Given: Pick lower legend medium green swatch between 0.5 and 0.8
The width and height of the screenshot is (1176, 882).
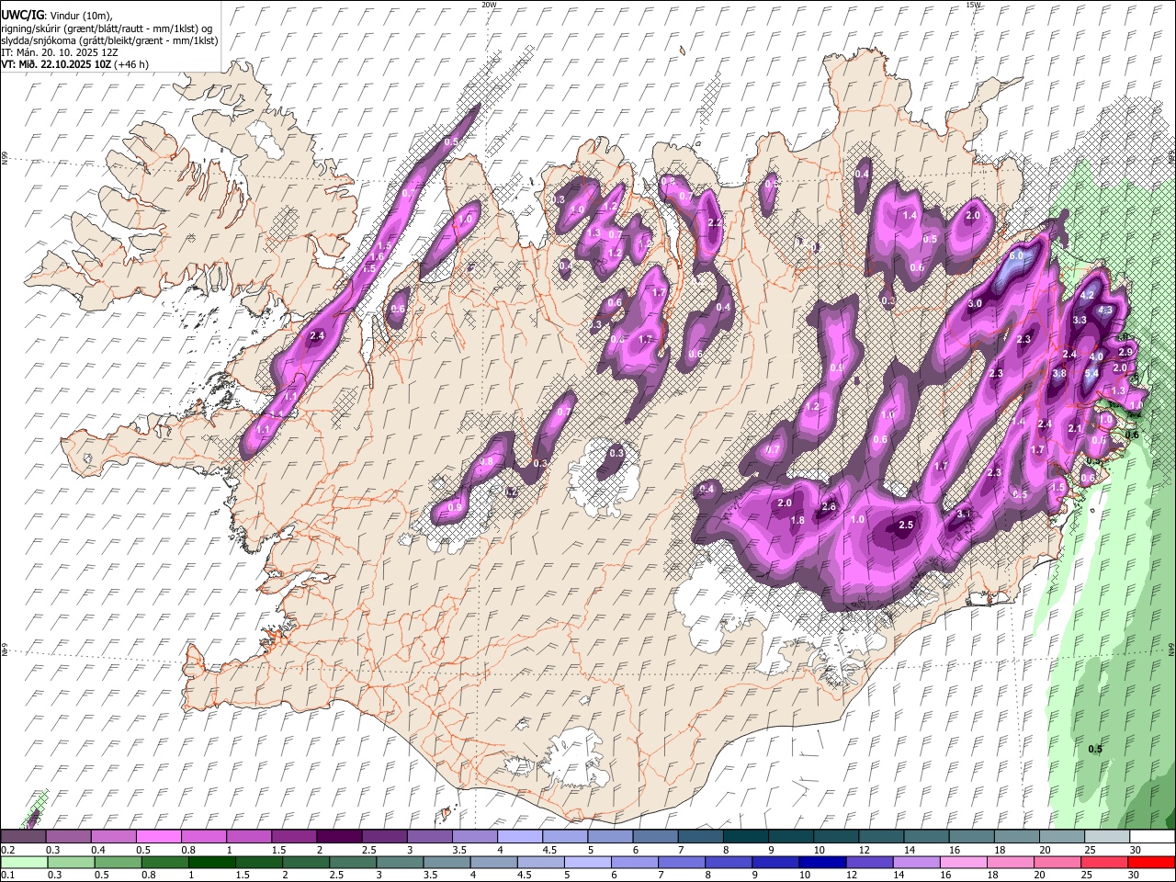Looking at the screenshot, I should pyautogui.click(x=118, y=863).
